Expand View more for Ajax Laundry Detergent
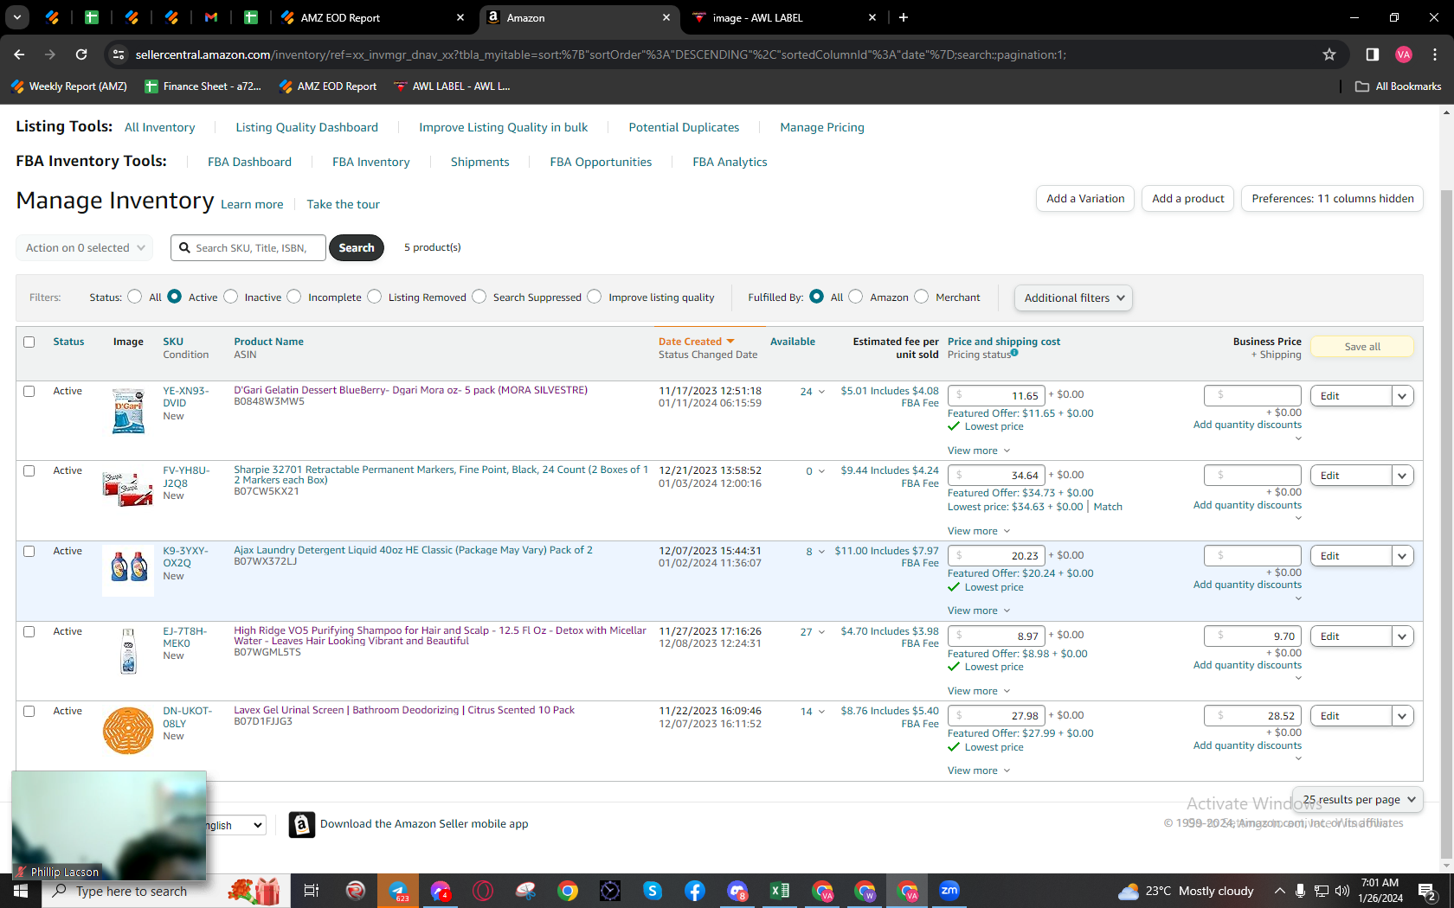The image size is (1454, 908). (979, 611)
